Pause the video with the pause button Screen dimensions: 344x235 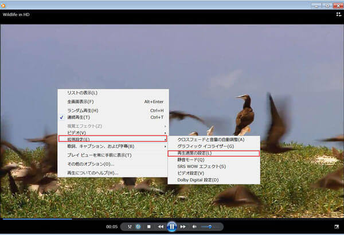coord(172,226)
